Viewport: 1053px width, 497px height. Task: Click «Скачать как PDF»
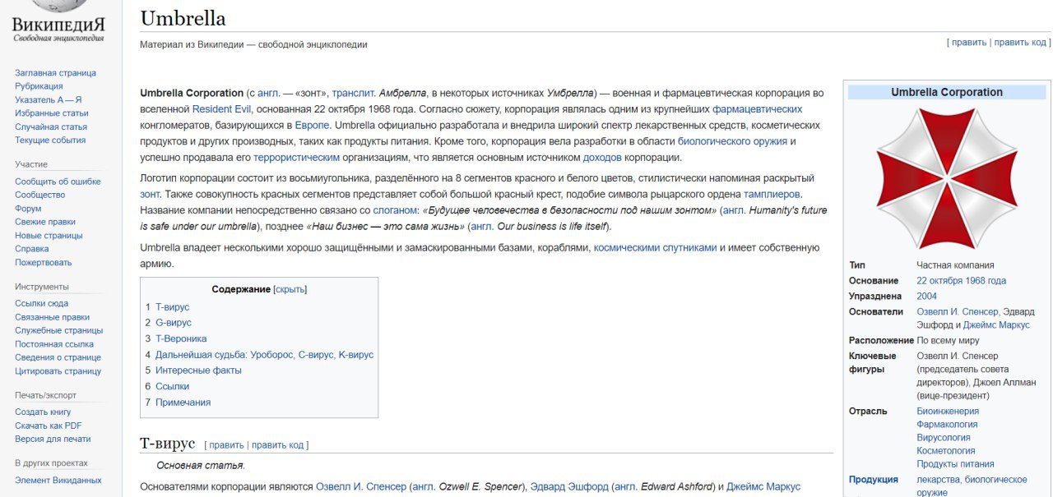point(48,426)
